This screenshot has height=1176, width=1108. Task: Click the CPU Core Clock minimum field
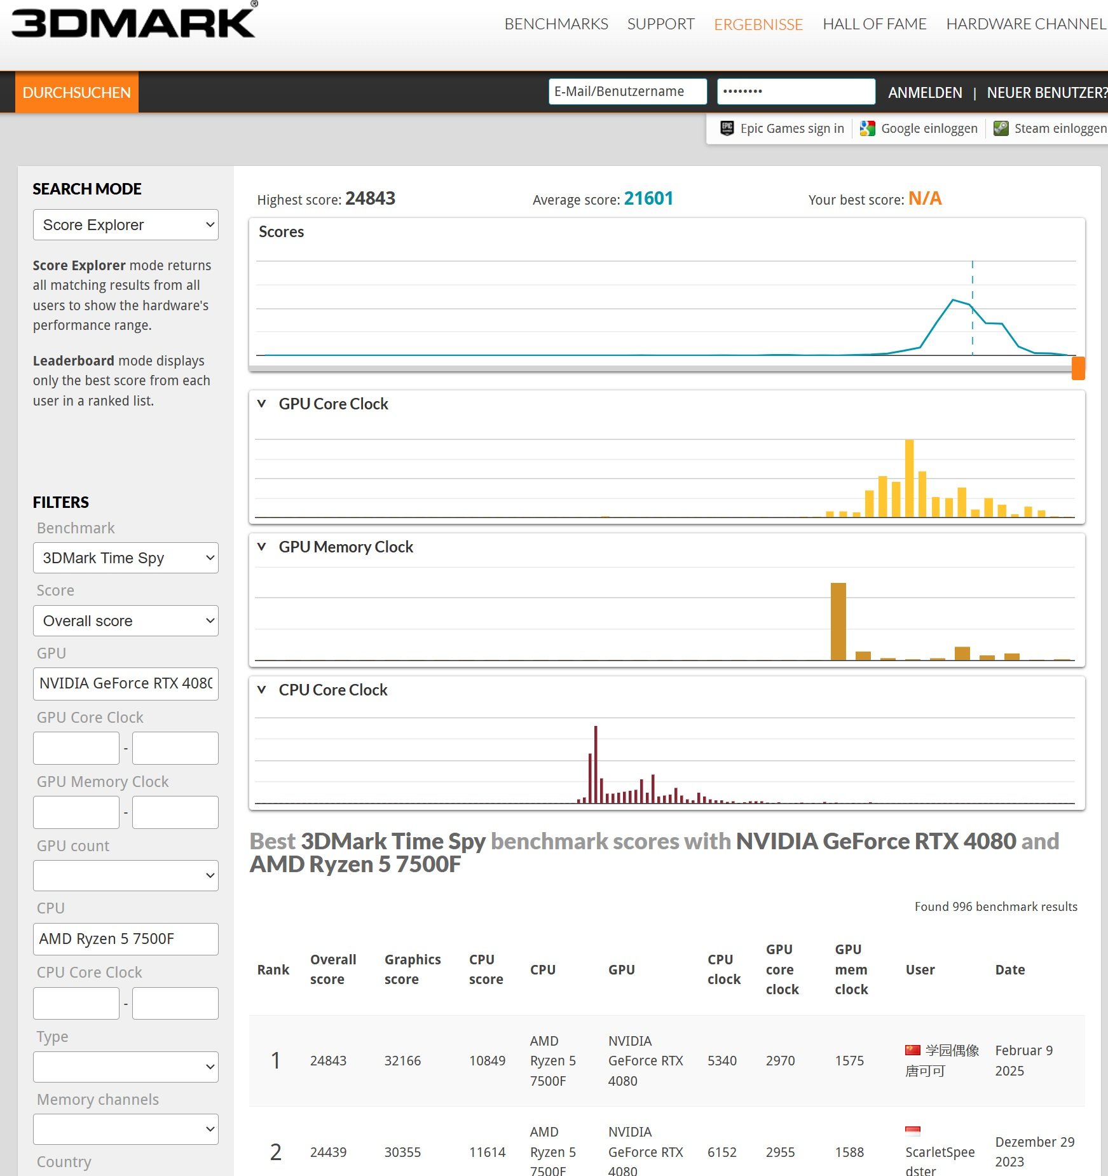coord(76,1003)
